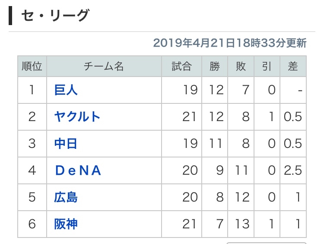Click the 2019年4月21日 update timestamp

point(230,43)
